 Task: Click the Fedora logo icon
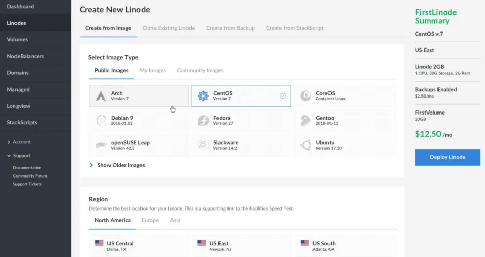click(203, 120)
